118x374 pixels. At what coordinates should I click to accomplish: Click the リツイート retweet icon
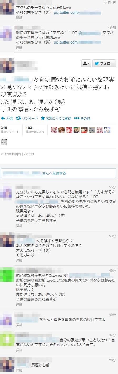point(19,118)
